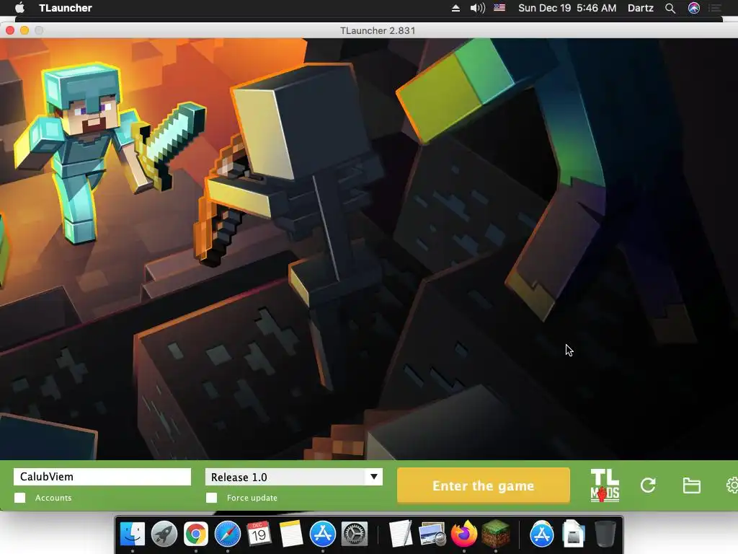Open the Apple menu
738x554 pixels.
[x=19, y=8]
